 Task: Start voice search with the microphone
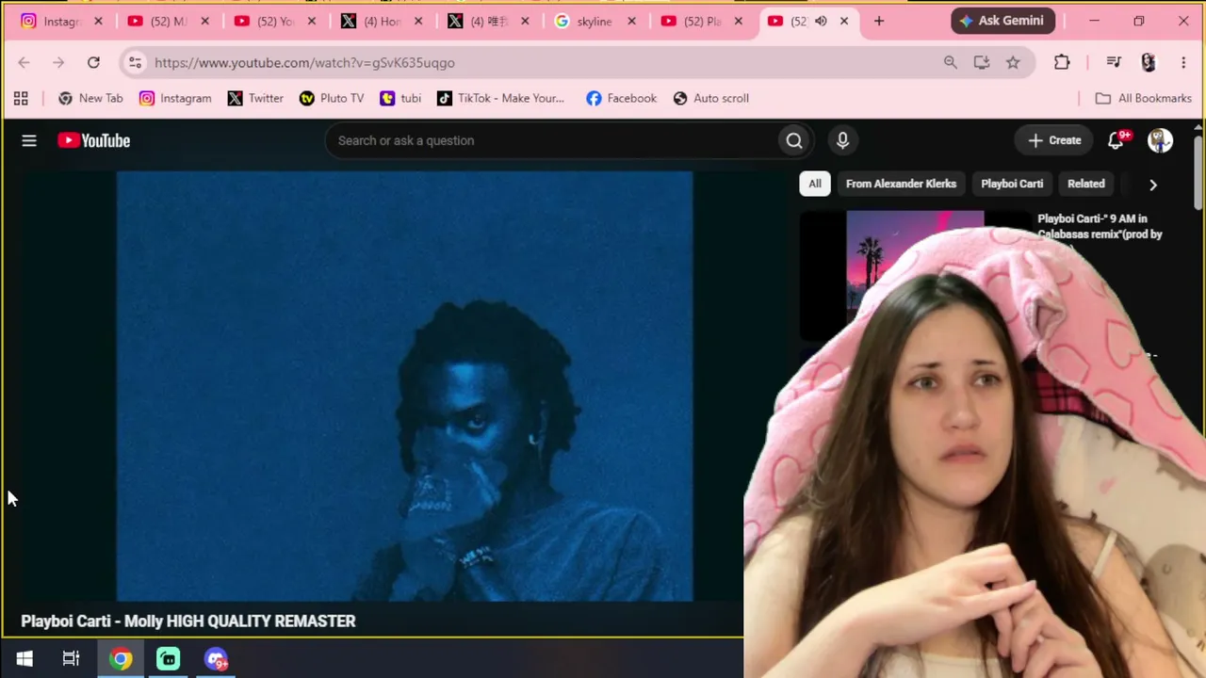pyautogui.click(x=842, y=140)
